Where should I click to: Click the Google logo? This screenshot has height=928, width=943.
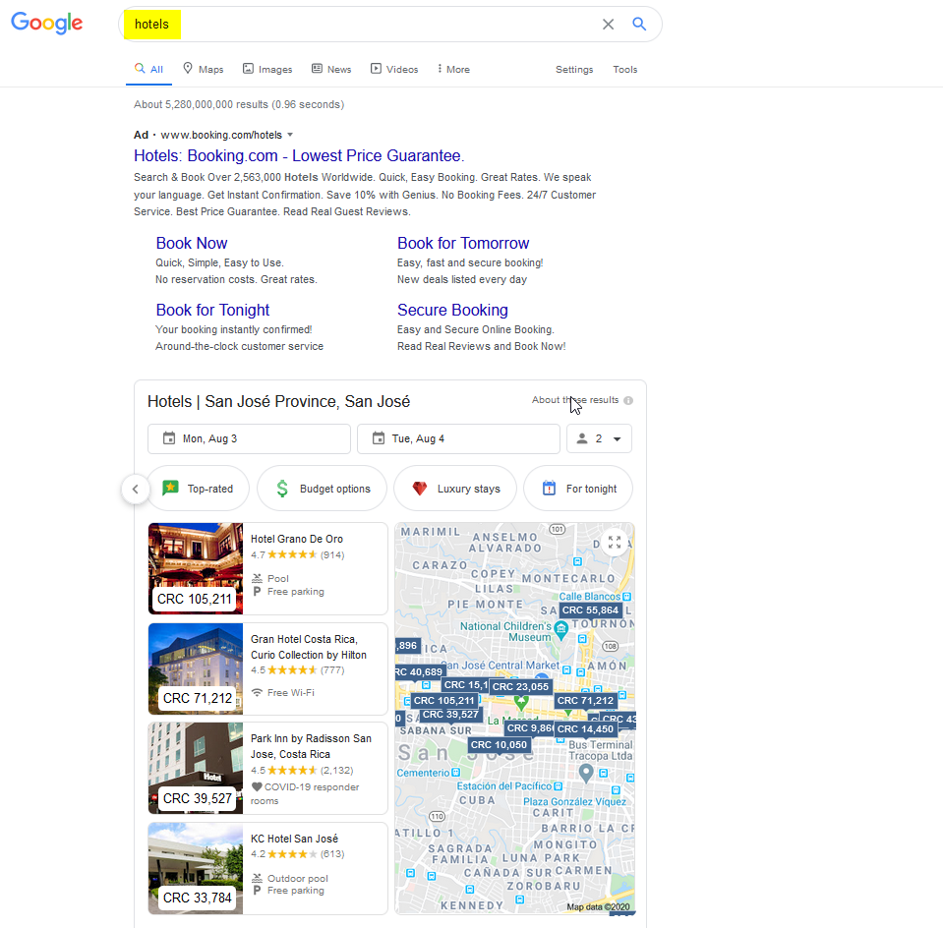[x=47, y=23]
